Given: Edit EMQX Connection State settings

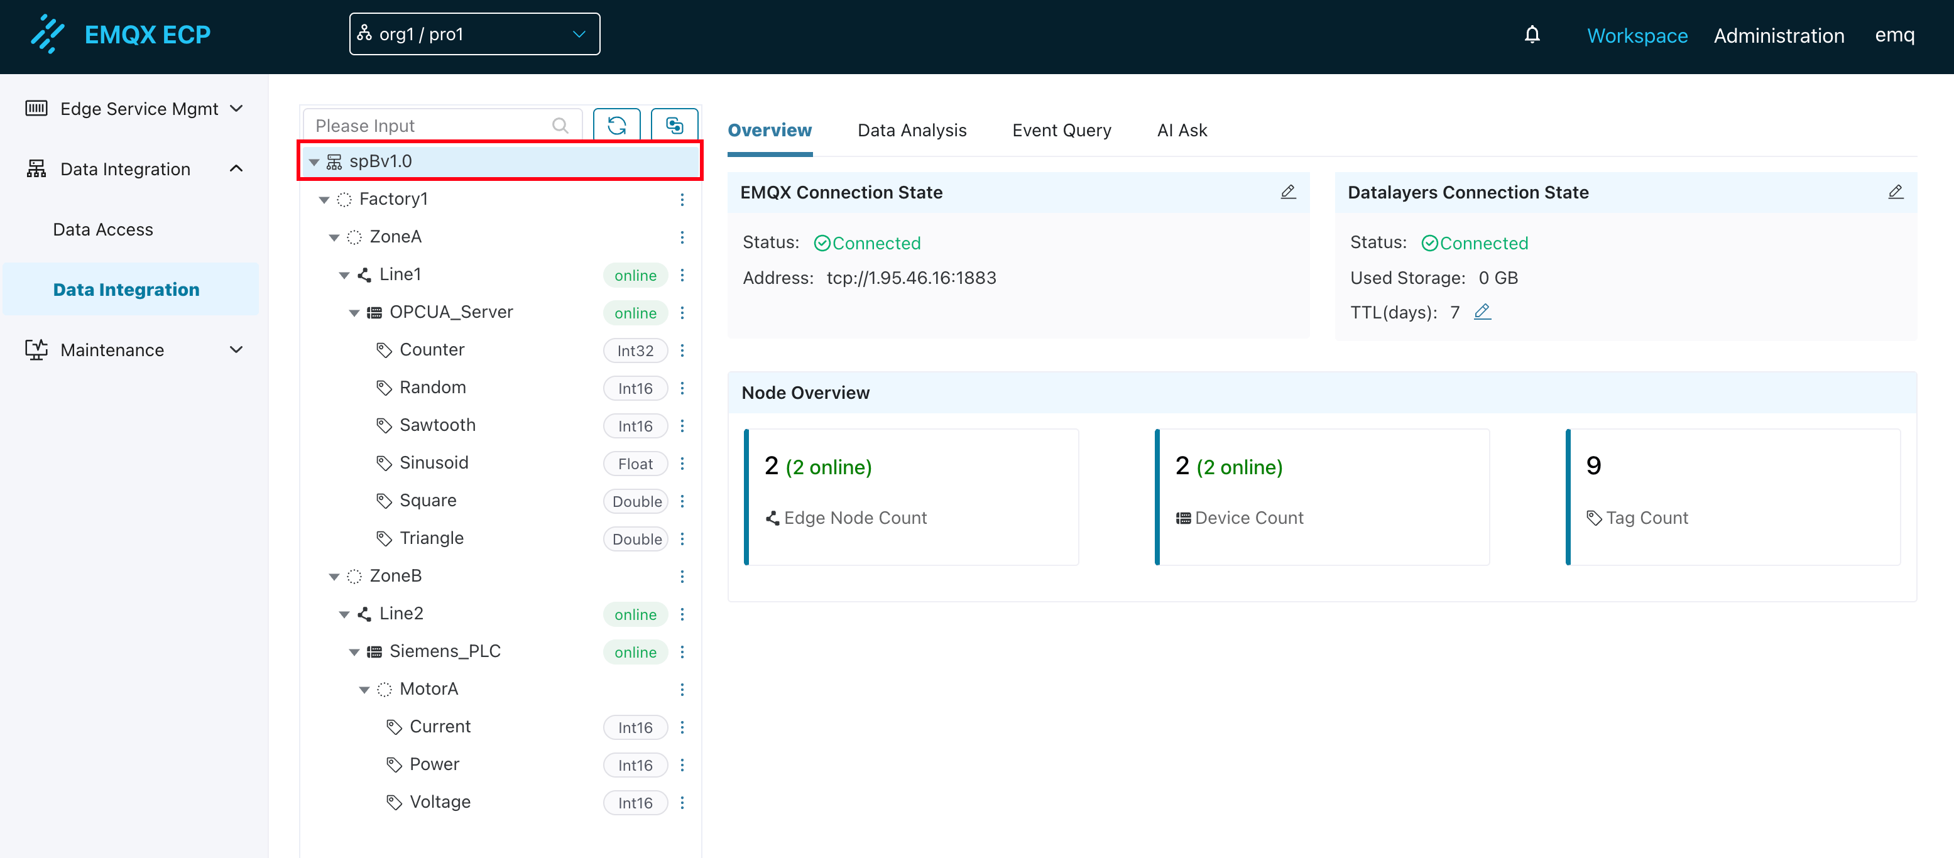Looking at the screenshot, I should (x=1287, y=192).
